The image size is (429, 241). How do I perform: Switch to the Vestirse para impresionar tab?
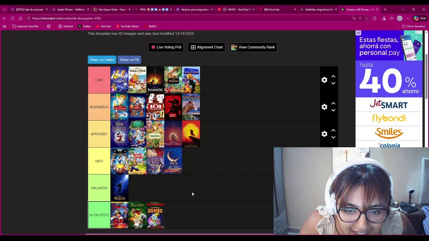coord(195,9)
